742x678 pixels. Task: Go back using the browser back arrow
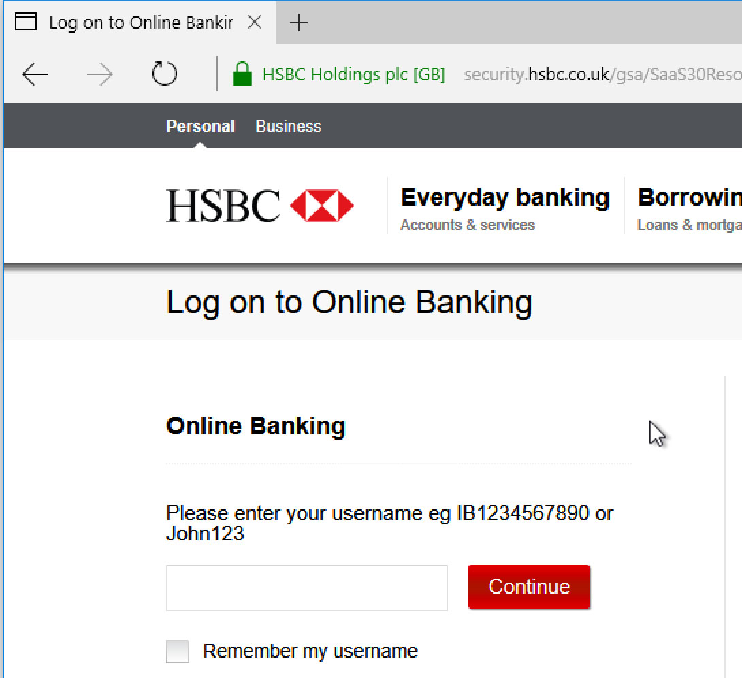point(35,74)
